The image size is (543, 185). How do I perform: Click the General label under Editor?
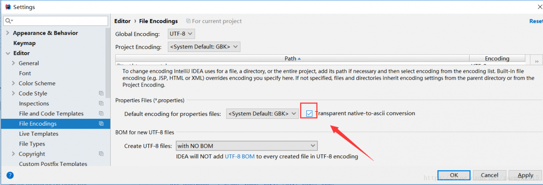pos(29,63)
